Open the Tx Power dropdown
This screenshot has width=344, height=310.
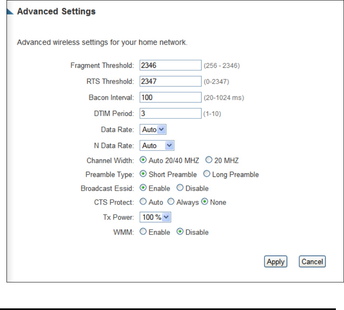155,217
